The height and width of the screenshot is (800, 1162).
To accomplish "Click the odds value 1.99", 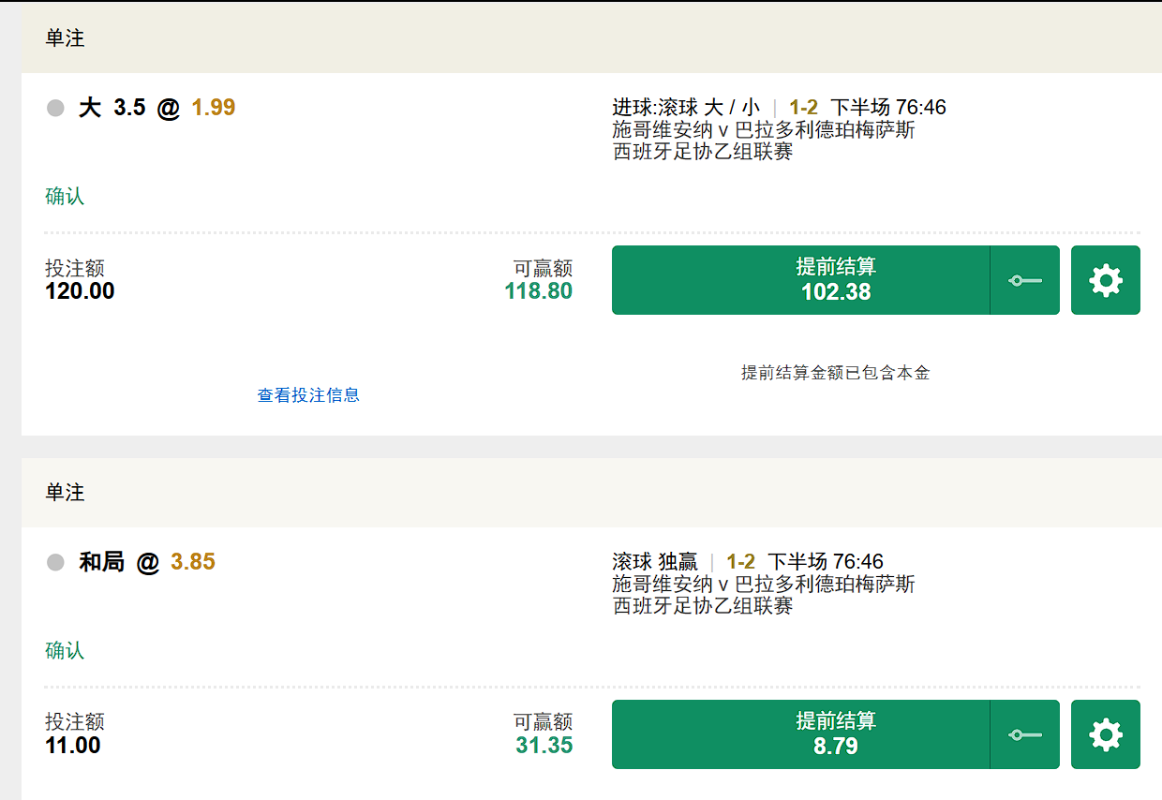I will click(x=212, y=107).
